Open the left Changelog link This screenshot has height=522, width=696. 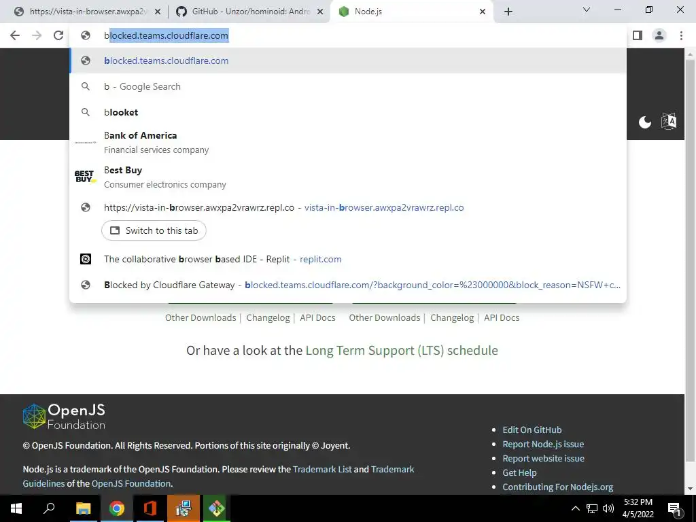click(x=268, y=318)
